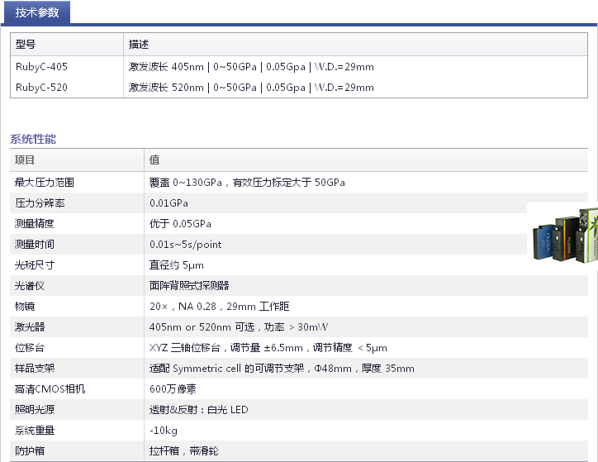Click the RubyC-405 description text
The width and height of the screenshot is (598, 462).
click(x=251, y=67)
